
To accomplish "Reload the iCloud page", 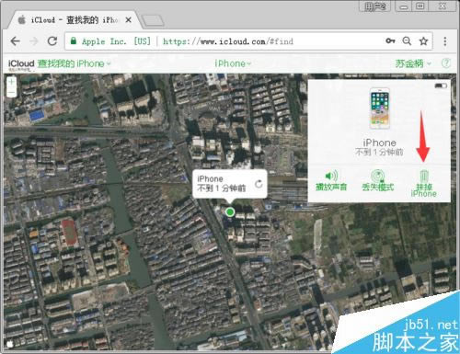I will pyautogui.click(x=52, y=40).
